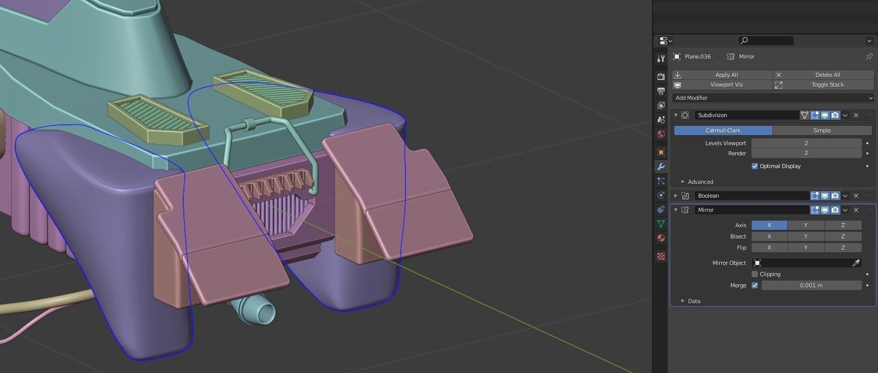Remove the Mirror modifier with its X

tap(856, 210)
